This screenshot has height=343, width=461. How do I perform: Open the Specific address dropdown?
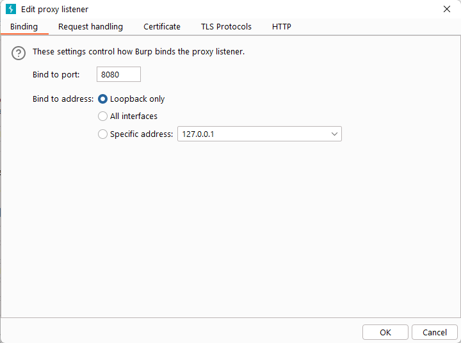[x=259, y=134]
